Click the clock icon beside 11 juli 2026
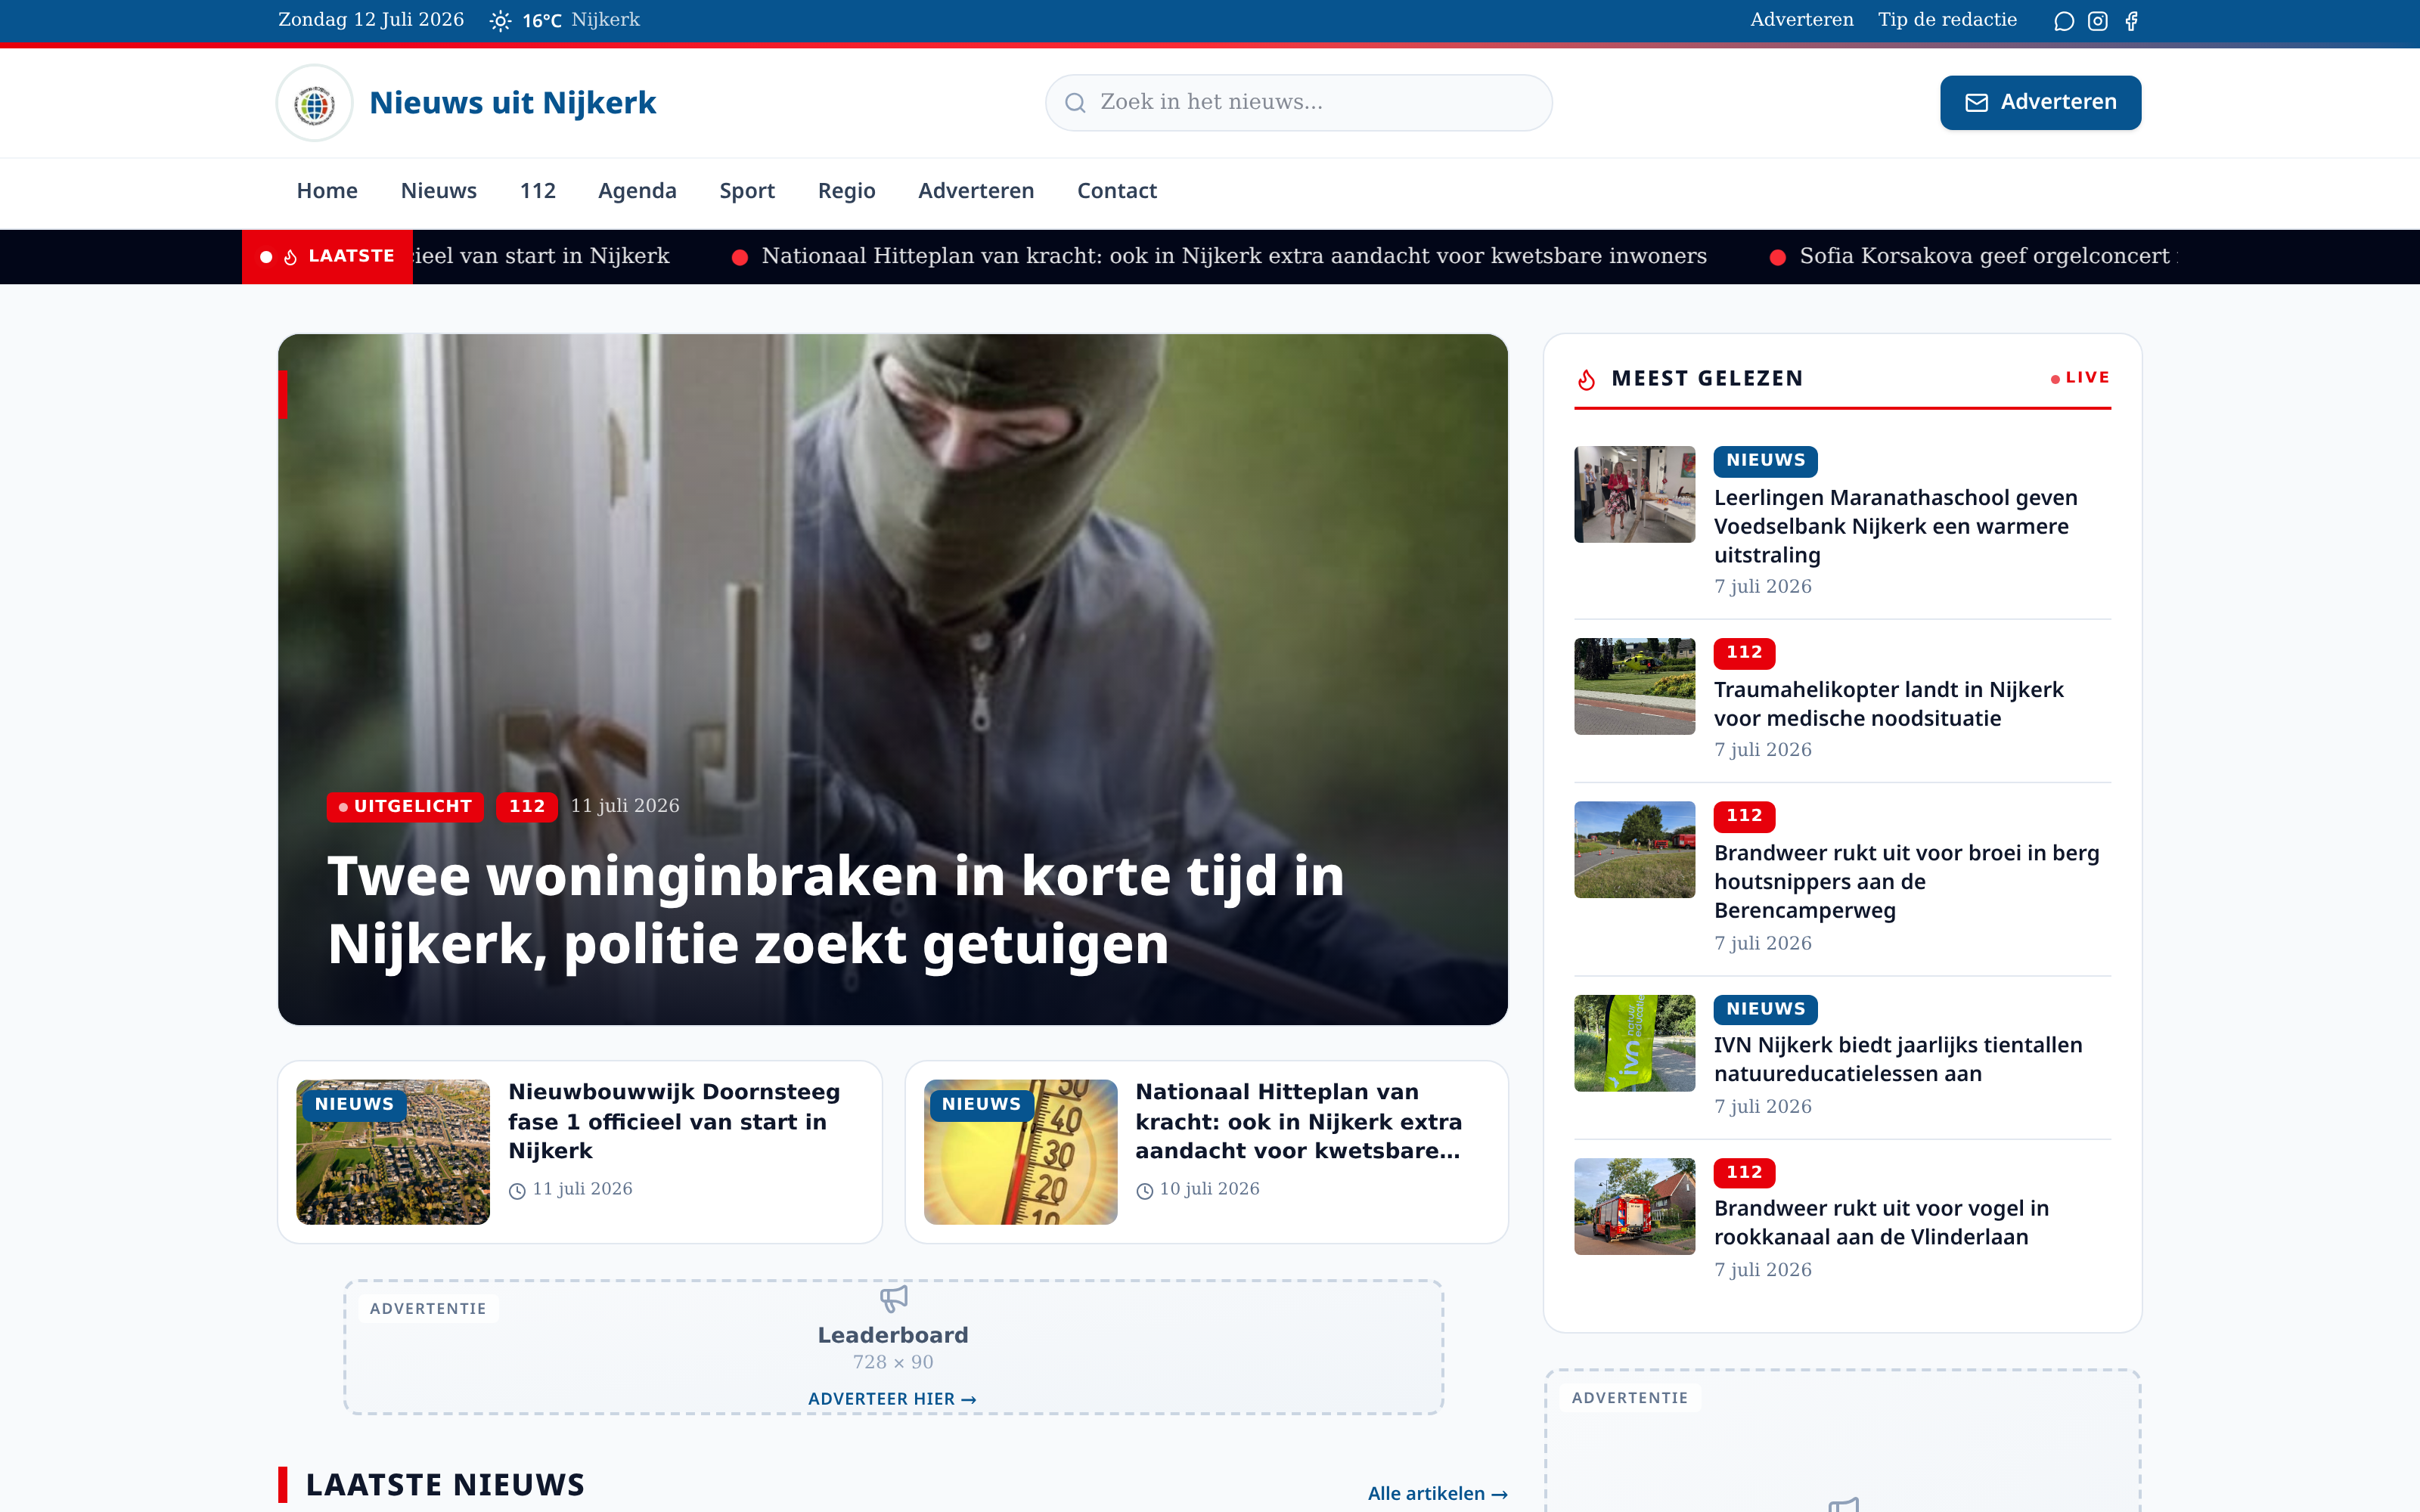 pyautogui.click(x=517, y=1190)
